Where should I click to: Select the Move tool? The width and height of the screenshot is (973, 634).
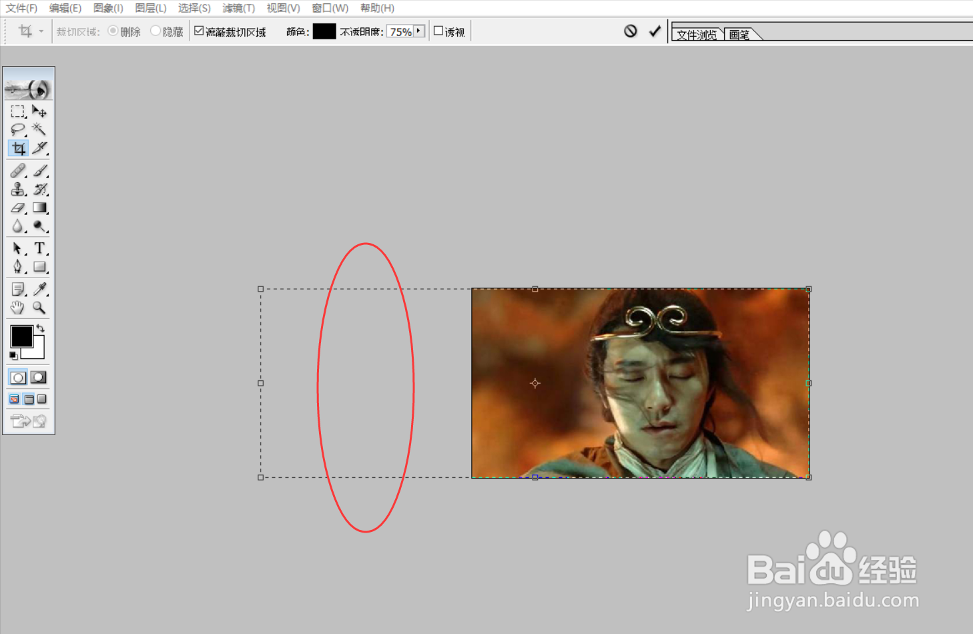coord(39,111)
